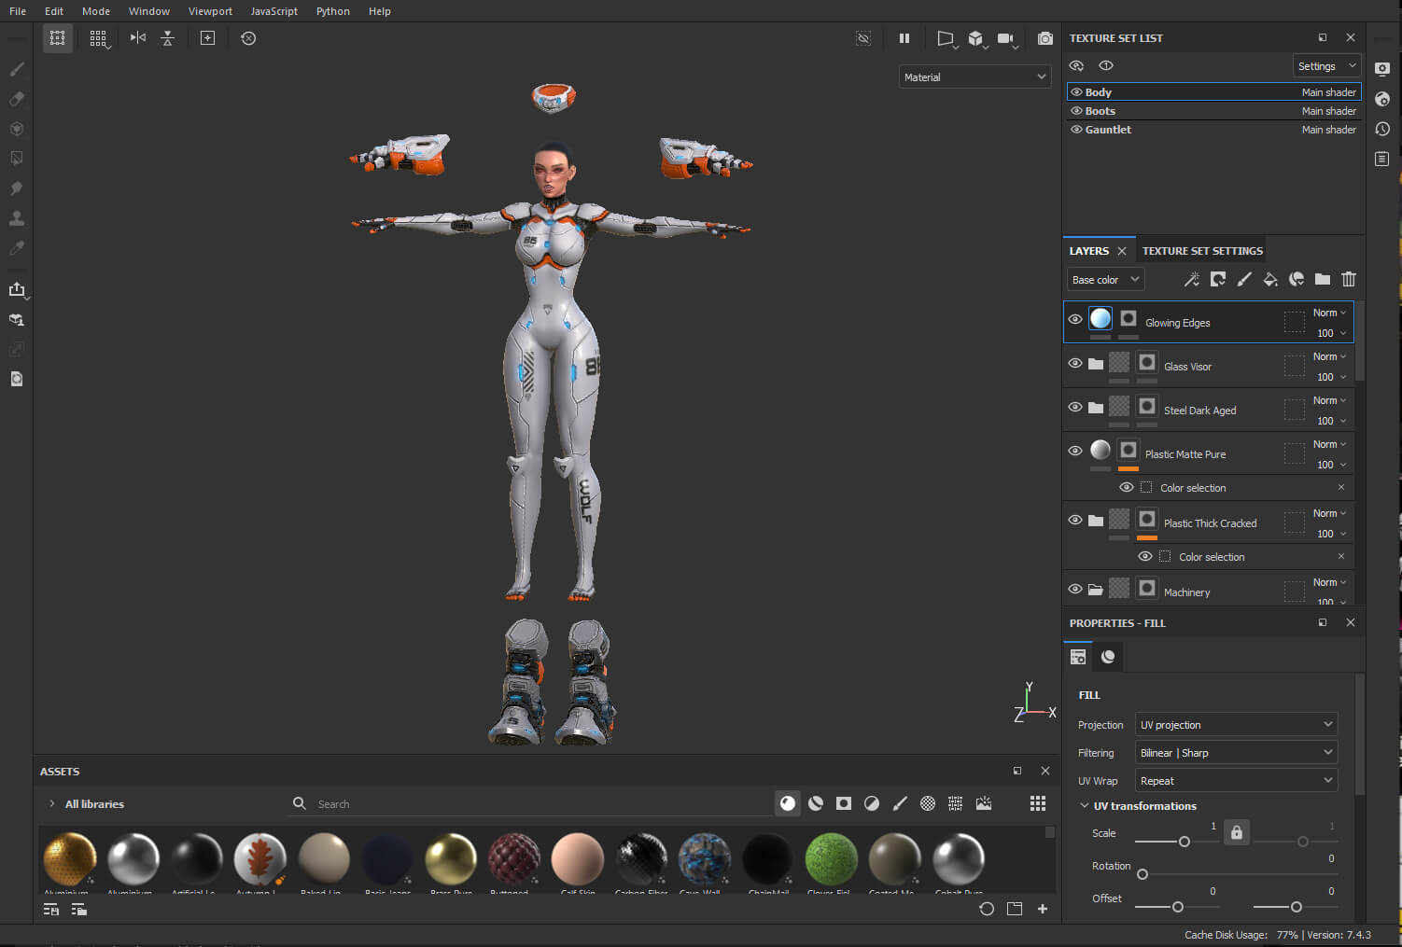Viewport: 1402px width, 947px height.
Task: Remove the Color selection under Plastic Matte Pure
Action: click(x=1341, y=487)
